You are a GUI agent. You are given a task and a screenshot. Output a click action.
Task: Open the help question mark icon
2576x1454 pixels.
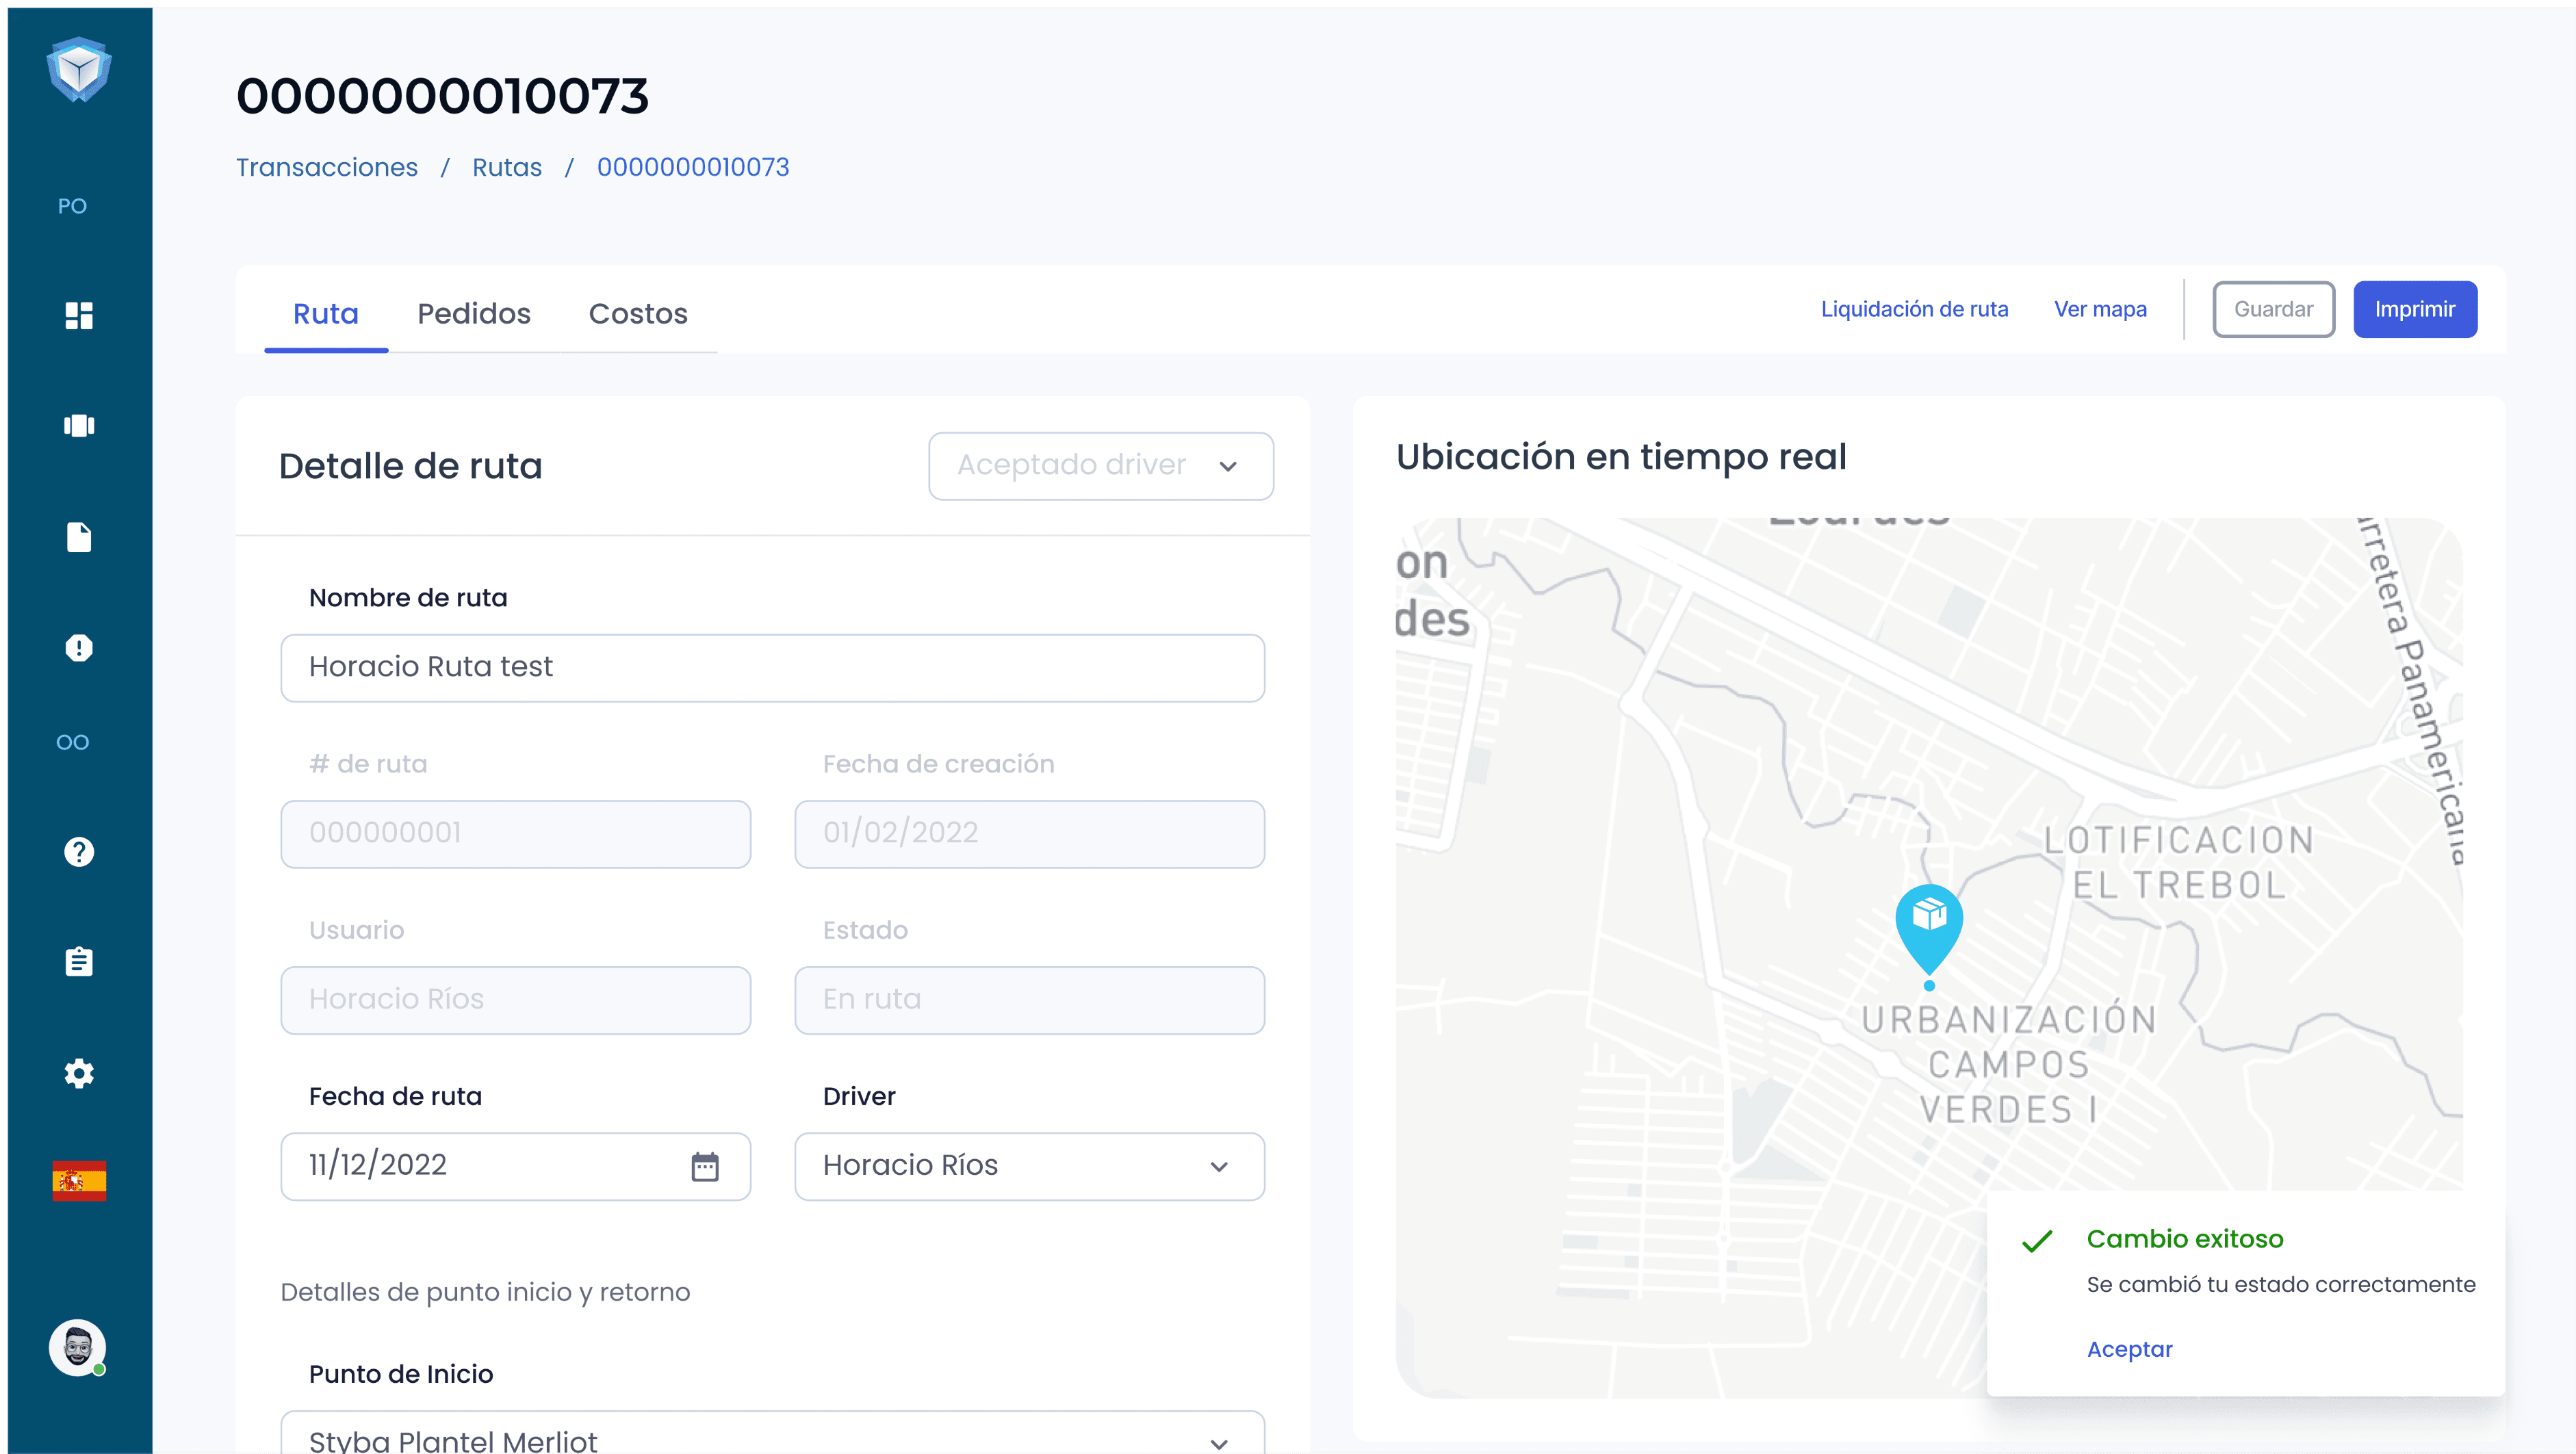79,852
